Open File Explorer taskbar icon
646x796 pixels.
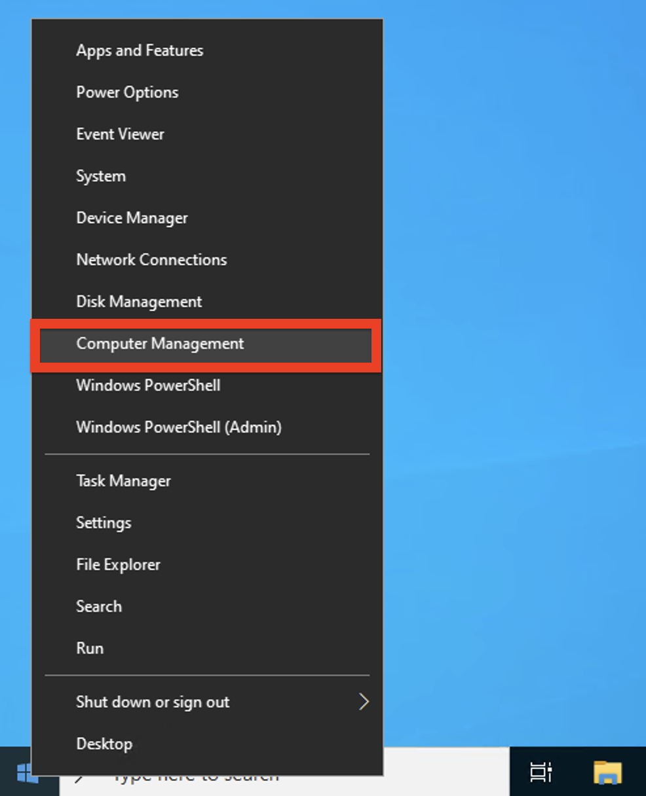(x=607, y=772)
